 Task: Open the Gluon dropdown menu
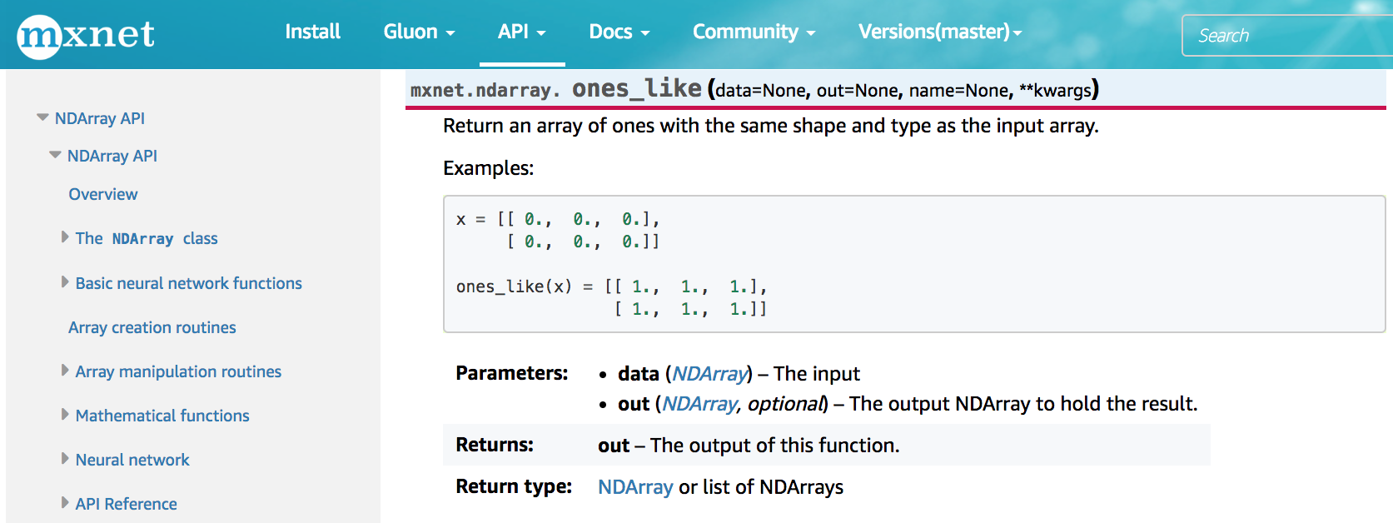click(x=418, y=32)
